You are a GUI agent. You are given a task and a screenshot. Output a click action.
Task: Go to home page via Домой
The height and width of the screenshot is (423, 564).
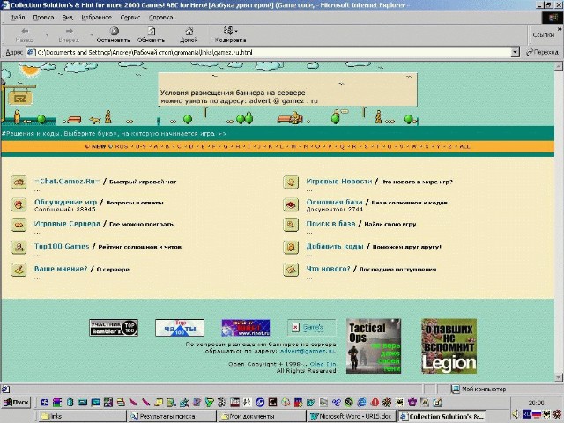(189, 34)
